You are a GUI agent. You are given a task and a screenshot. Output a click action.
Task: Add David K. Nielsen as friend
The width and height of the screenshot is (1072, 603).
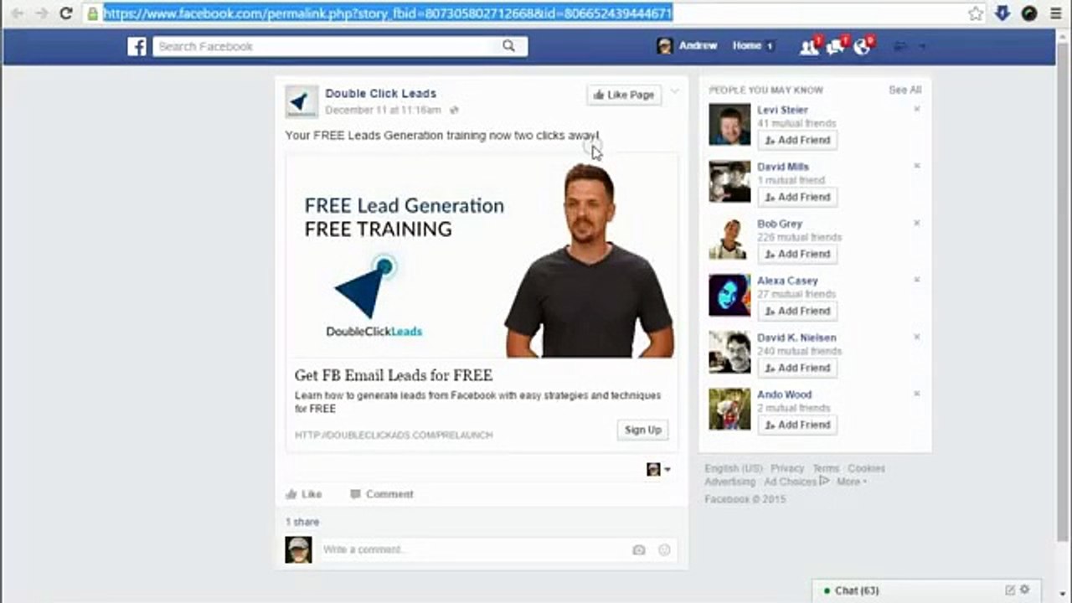[797, 368]
